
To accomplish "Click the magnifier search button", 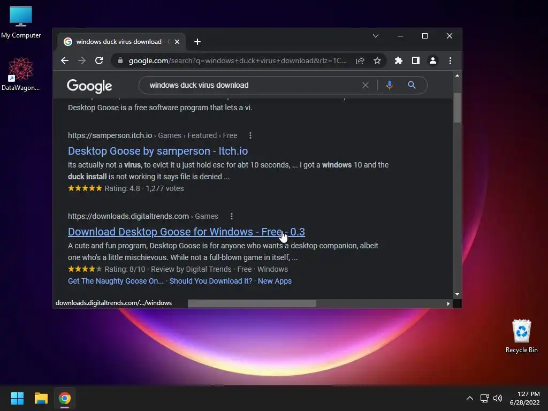I will [x=412, y=85].
